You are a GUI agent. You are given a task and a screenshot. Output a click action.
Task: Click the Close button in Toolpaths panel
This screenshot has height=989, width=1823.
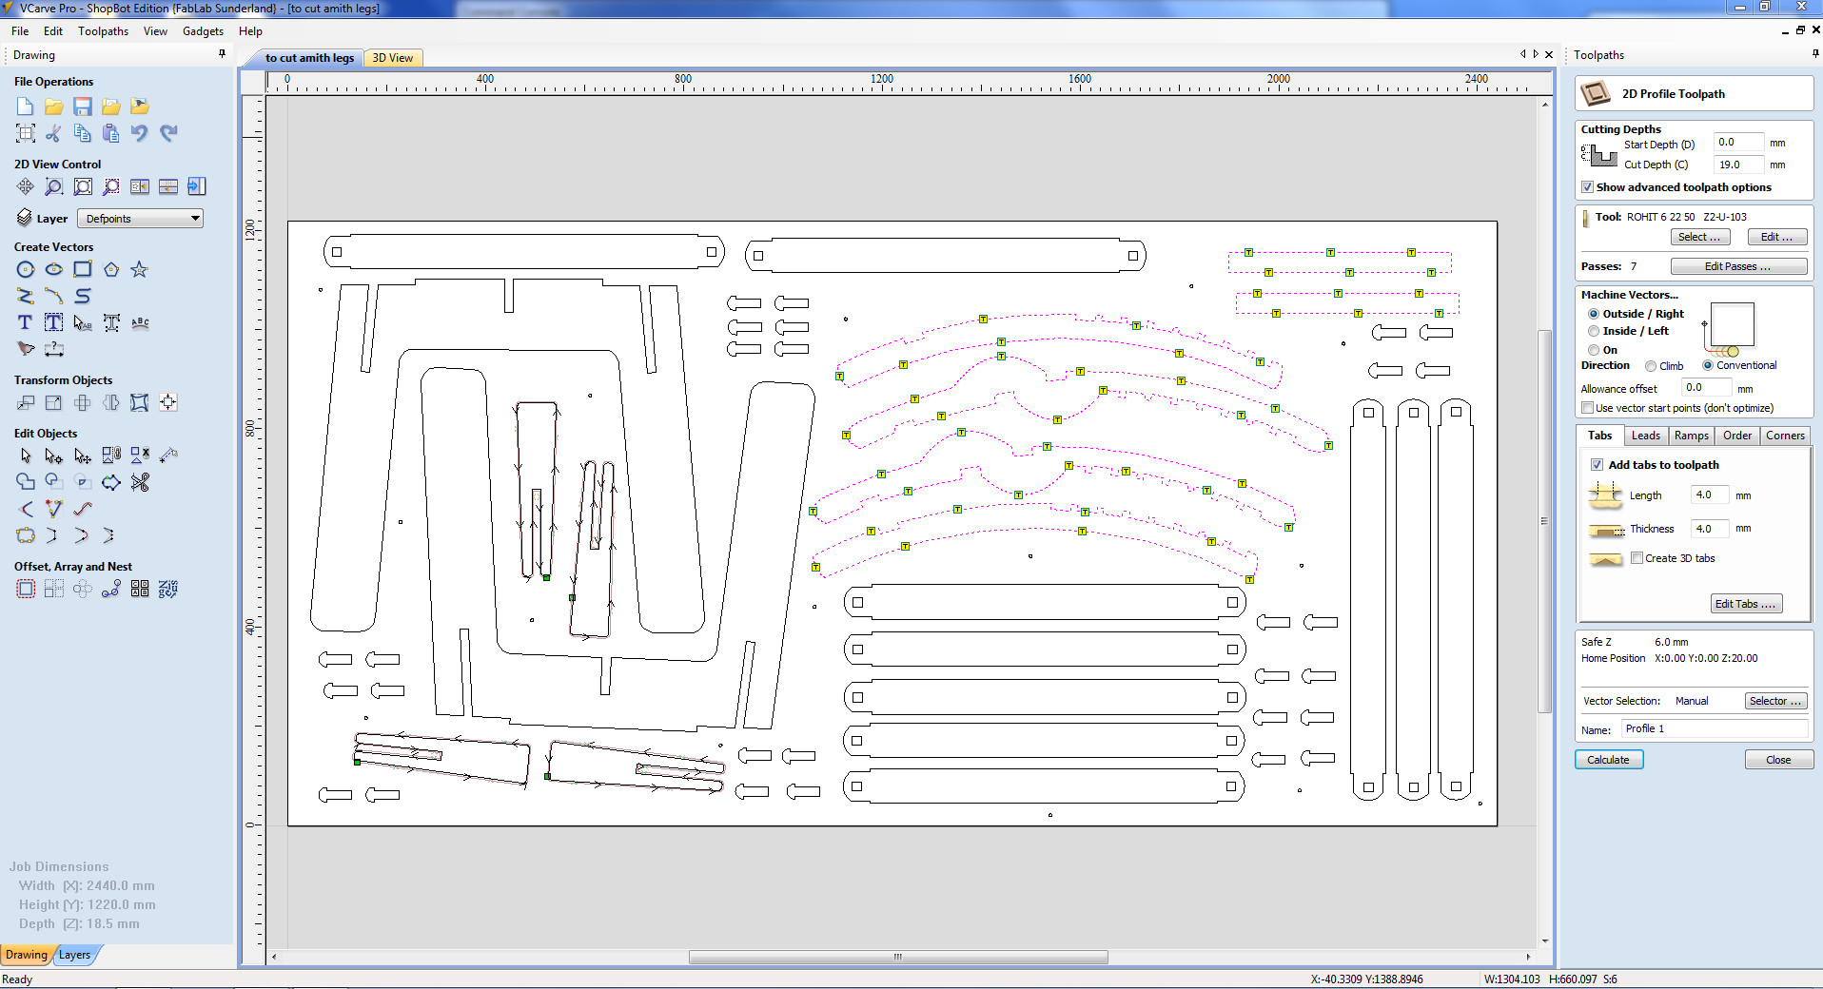pos(1777,760)
